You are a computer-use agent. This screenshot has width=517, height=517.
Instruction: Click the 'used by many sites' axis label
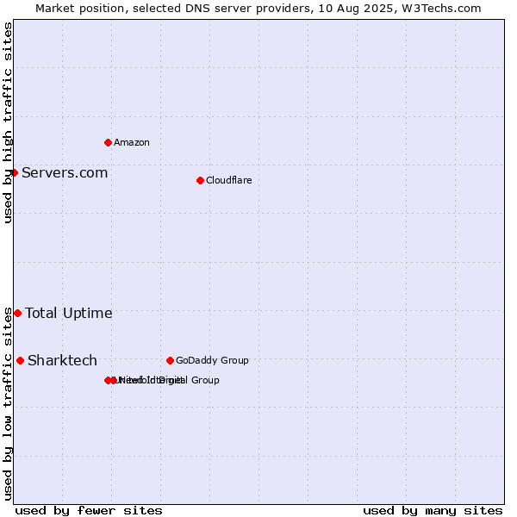[433, 511]
